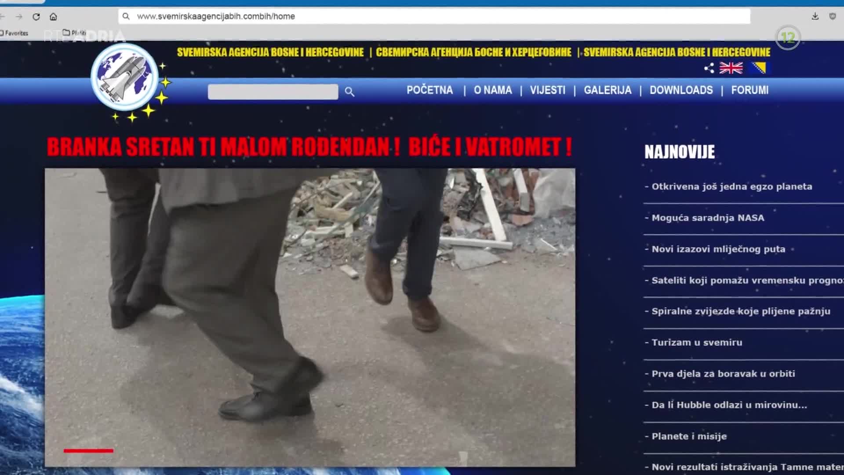844x475 pixels.
Task: Select the Bosnian flag language icon
Action: click(760, 68)
